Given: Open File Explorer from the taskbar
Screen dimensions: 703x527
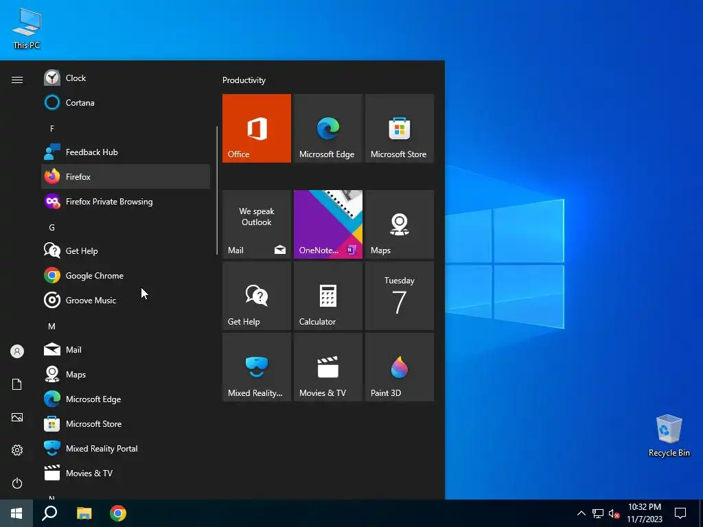Looking at the screenshot, I should (x=84, y=513).
